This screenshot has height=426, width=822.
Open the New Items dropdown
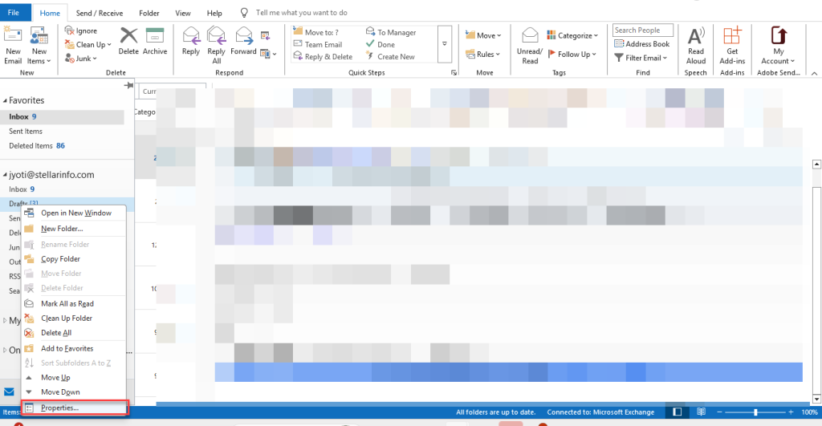coord(39,56)
